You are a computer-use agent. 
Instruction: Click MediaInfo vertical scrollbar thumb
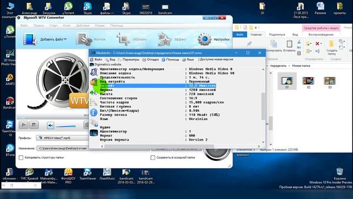click(x=263, y=106)
